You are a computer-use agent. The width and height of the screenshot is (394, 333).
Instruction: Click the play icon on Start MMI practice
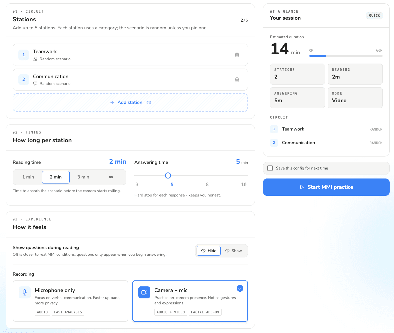pos(302,187)
